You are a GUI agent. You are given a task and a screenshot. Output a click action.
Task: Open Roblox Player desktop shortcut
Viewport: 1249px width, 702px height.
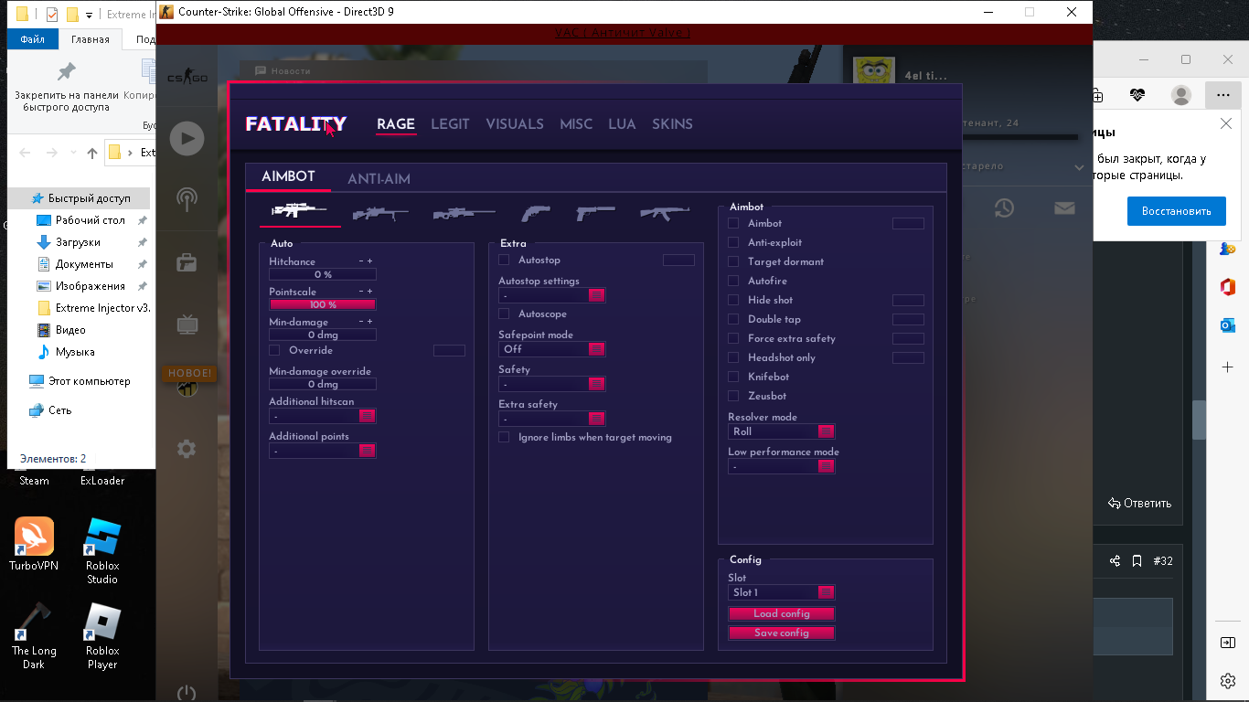[x=102, y=636]
